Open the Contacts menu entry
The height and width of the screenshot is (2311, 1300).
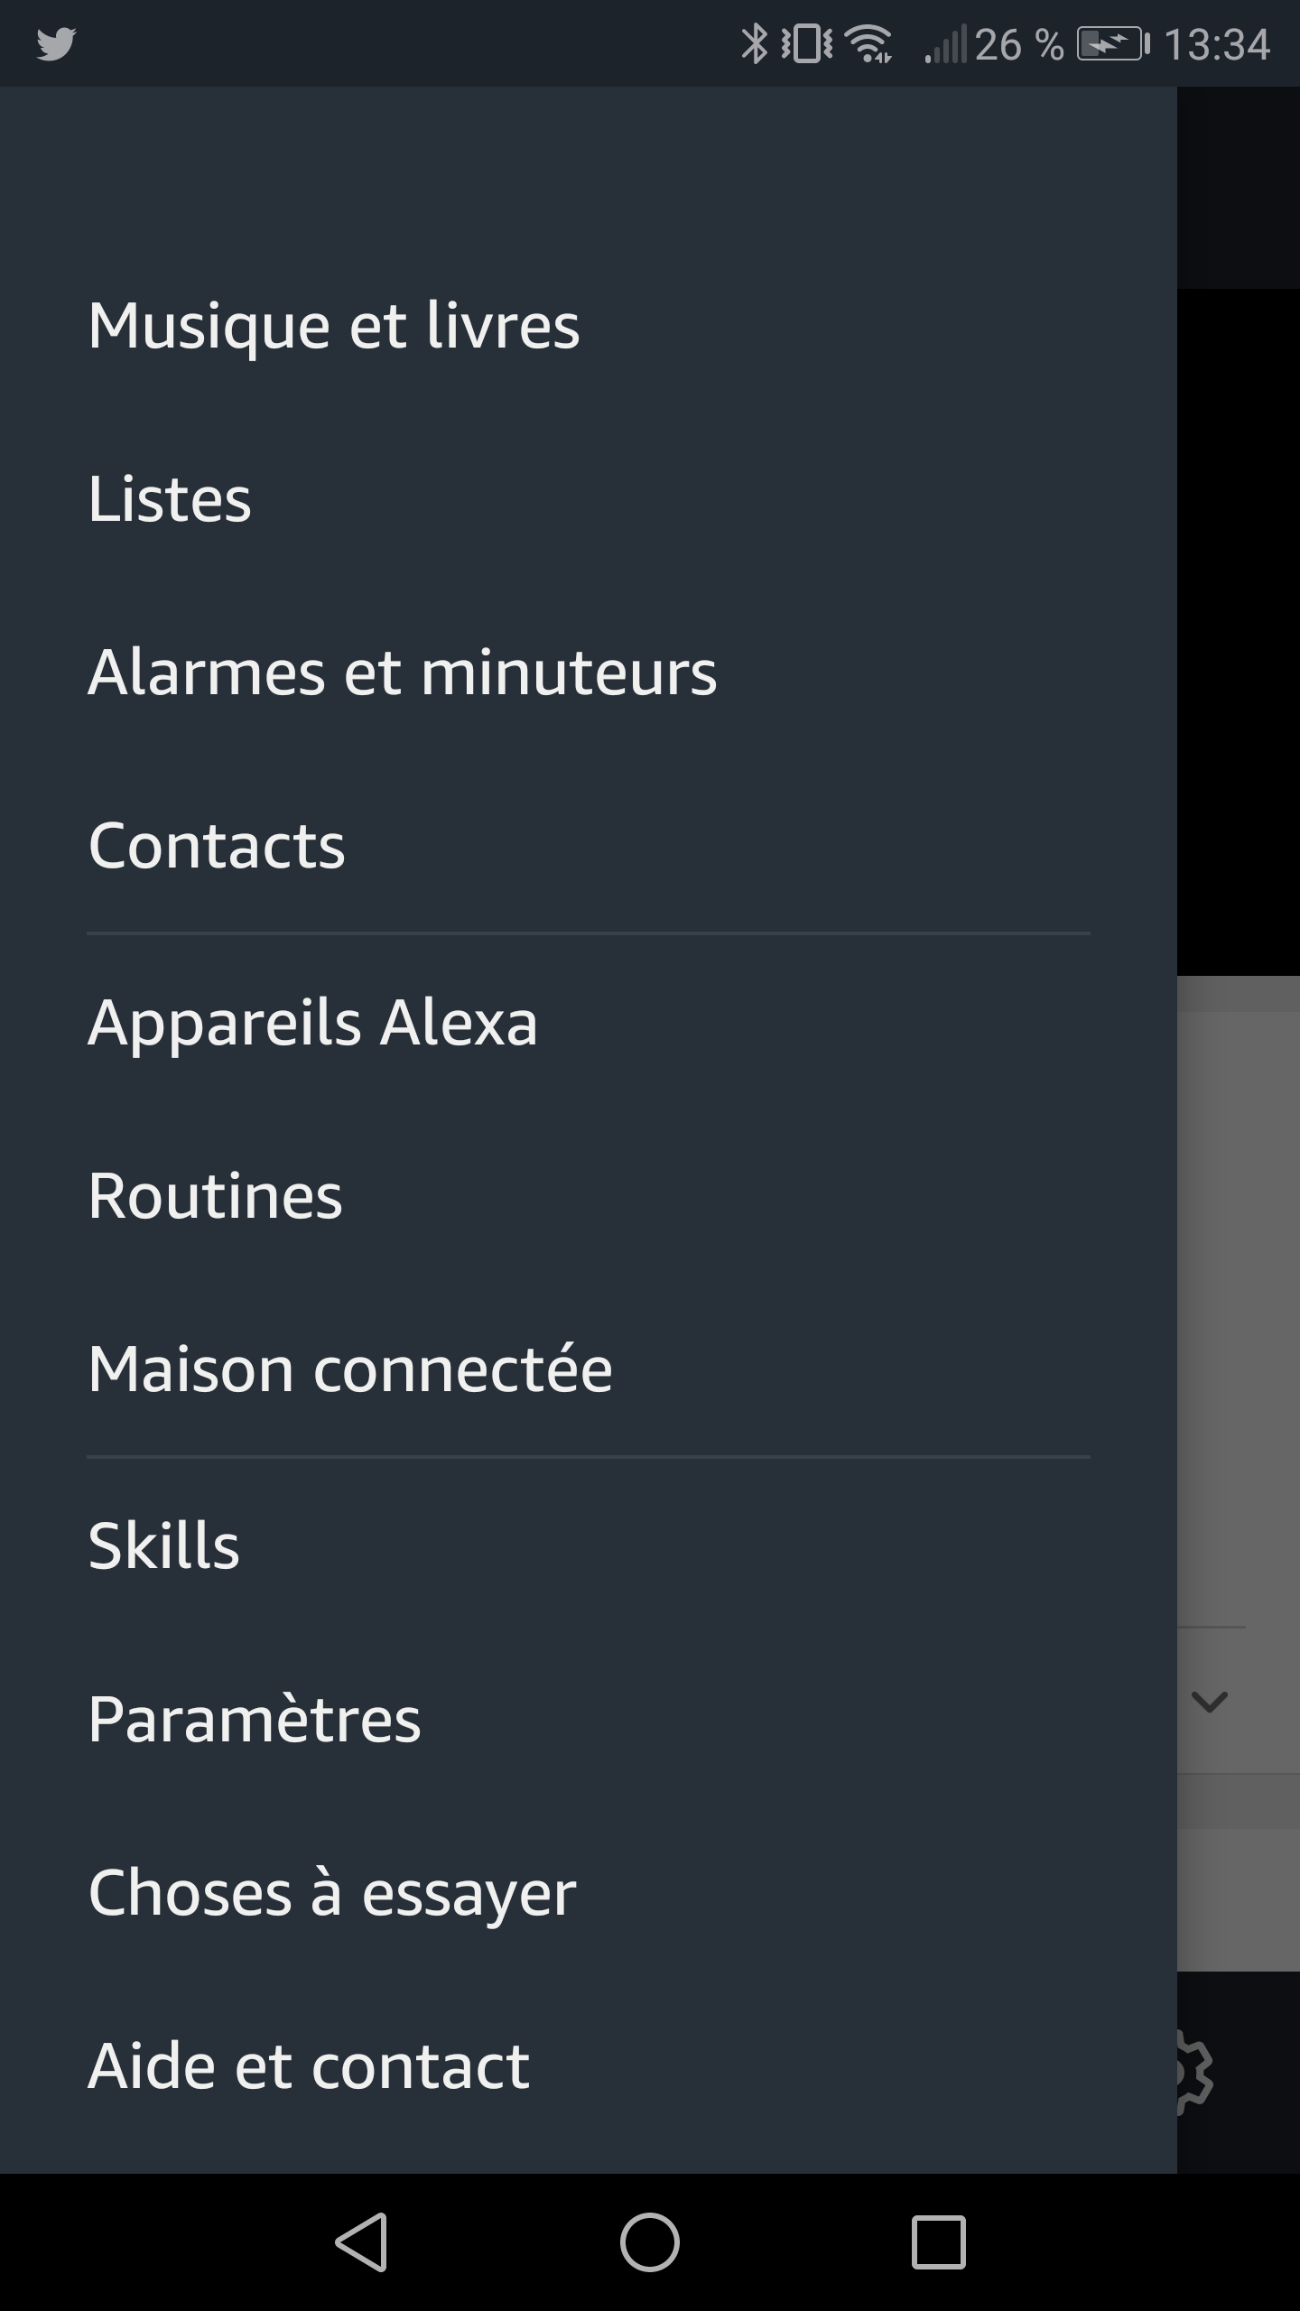click(x=217, y=846)
